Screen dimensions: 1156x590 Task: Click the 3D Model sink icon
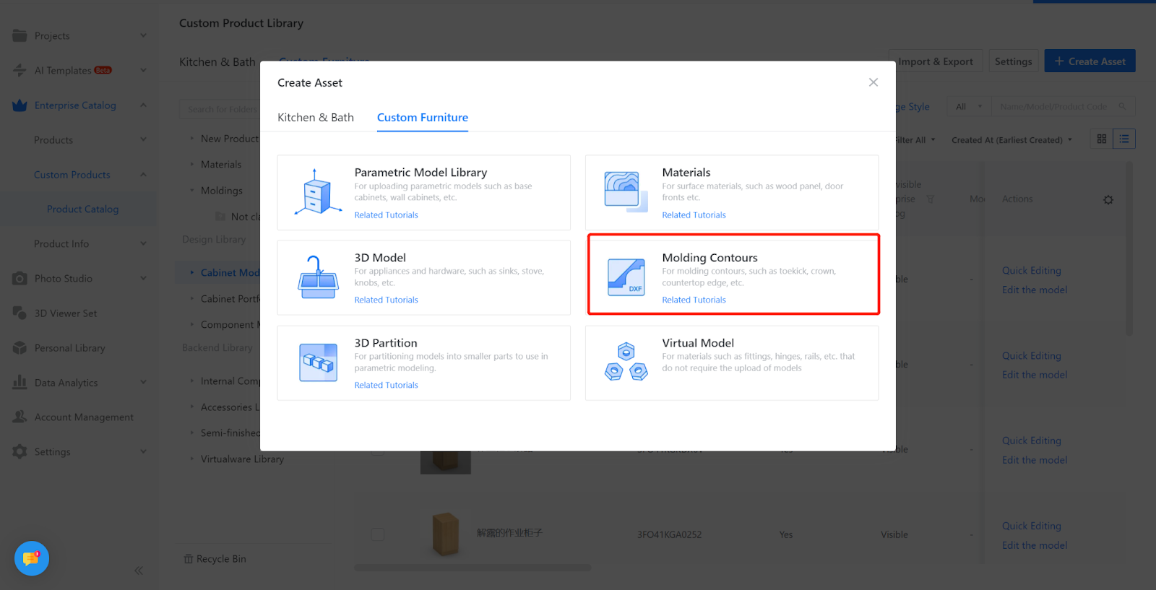318,277
